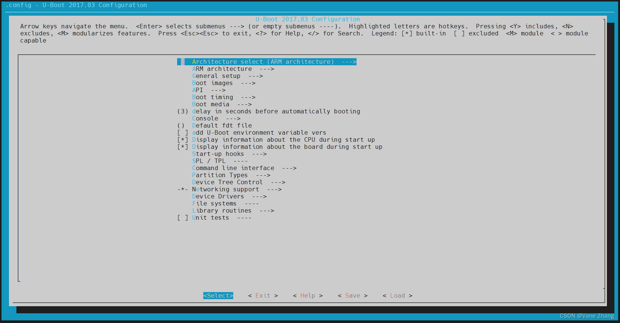Open the API submenu
Image resolution: width=620 pixels, height=323 pixels.
pyautogui.click(x=209, y=90)
